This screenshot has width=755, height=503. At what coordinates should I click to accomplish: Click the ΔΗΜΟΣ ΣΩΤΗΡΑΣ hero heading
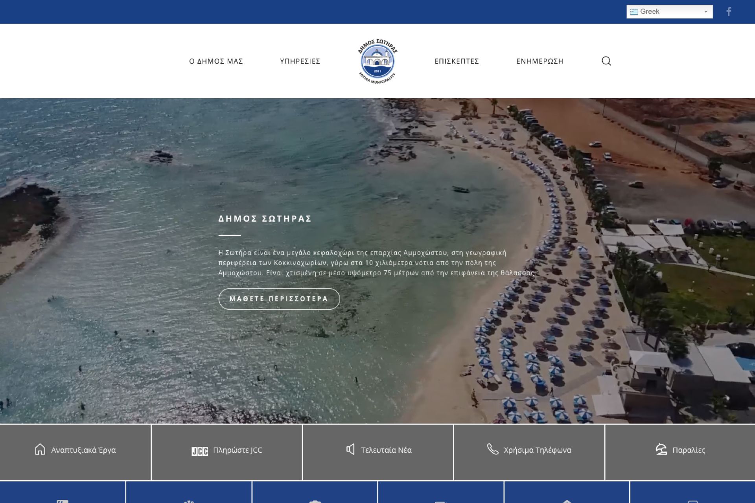click(x=265, y=219)
